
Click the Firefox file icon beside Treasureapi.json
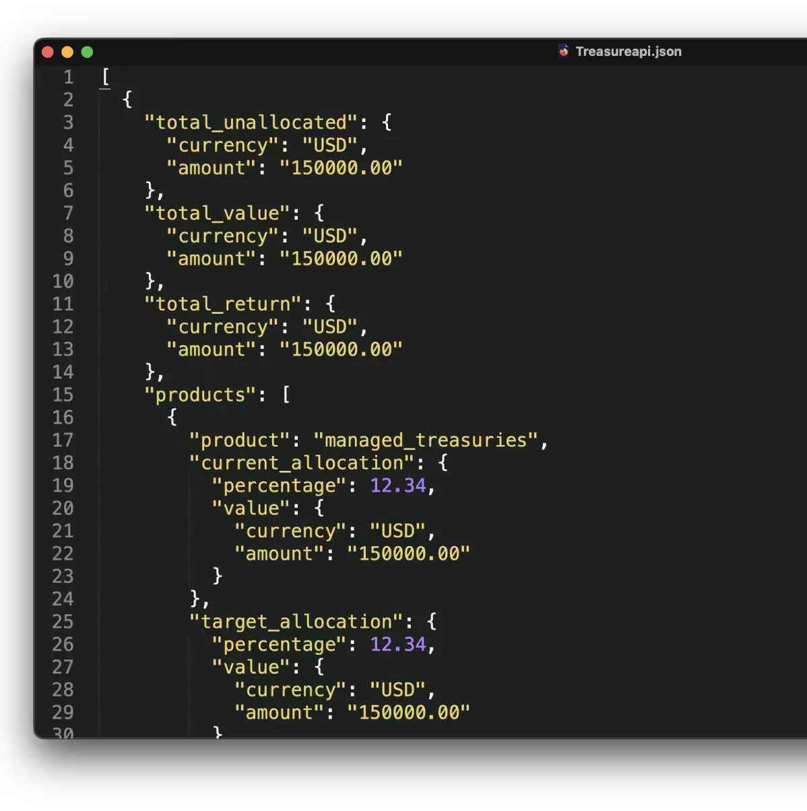pyautogui.click(x=563, y=51)
